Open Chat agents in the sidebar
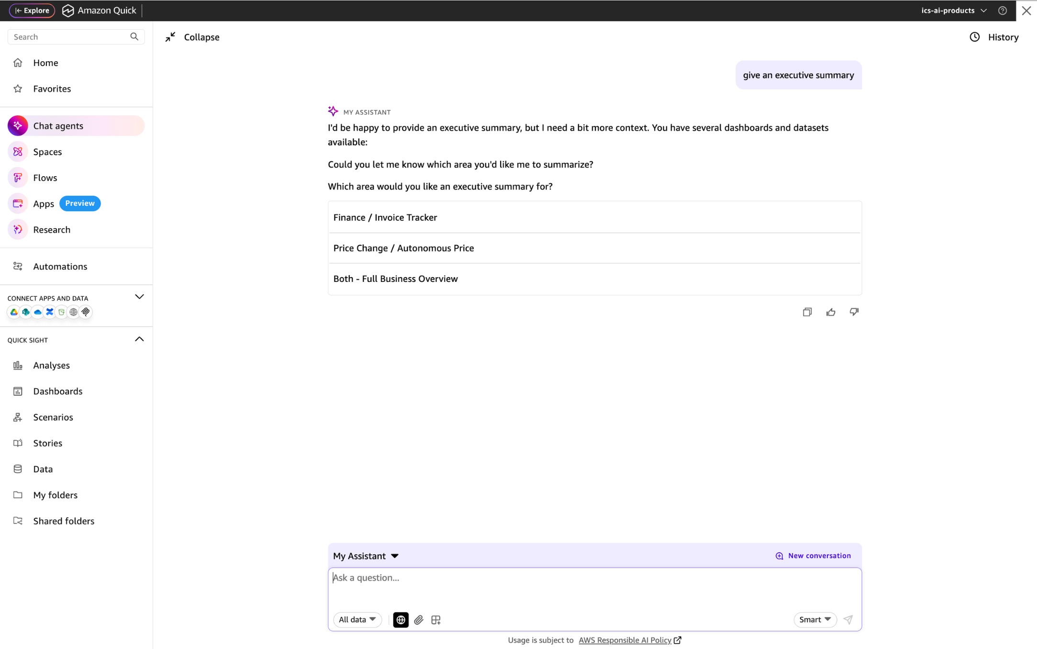This screenshot has width=1037, height=649. 76,126
